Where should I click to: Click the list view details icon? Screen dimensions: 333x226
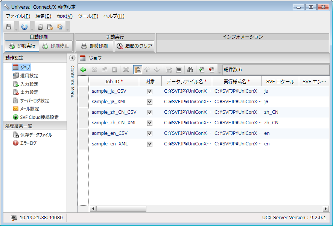(179, 70)
